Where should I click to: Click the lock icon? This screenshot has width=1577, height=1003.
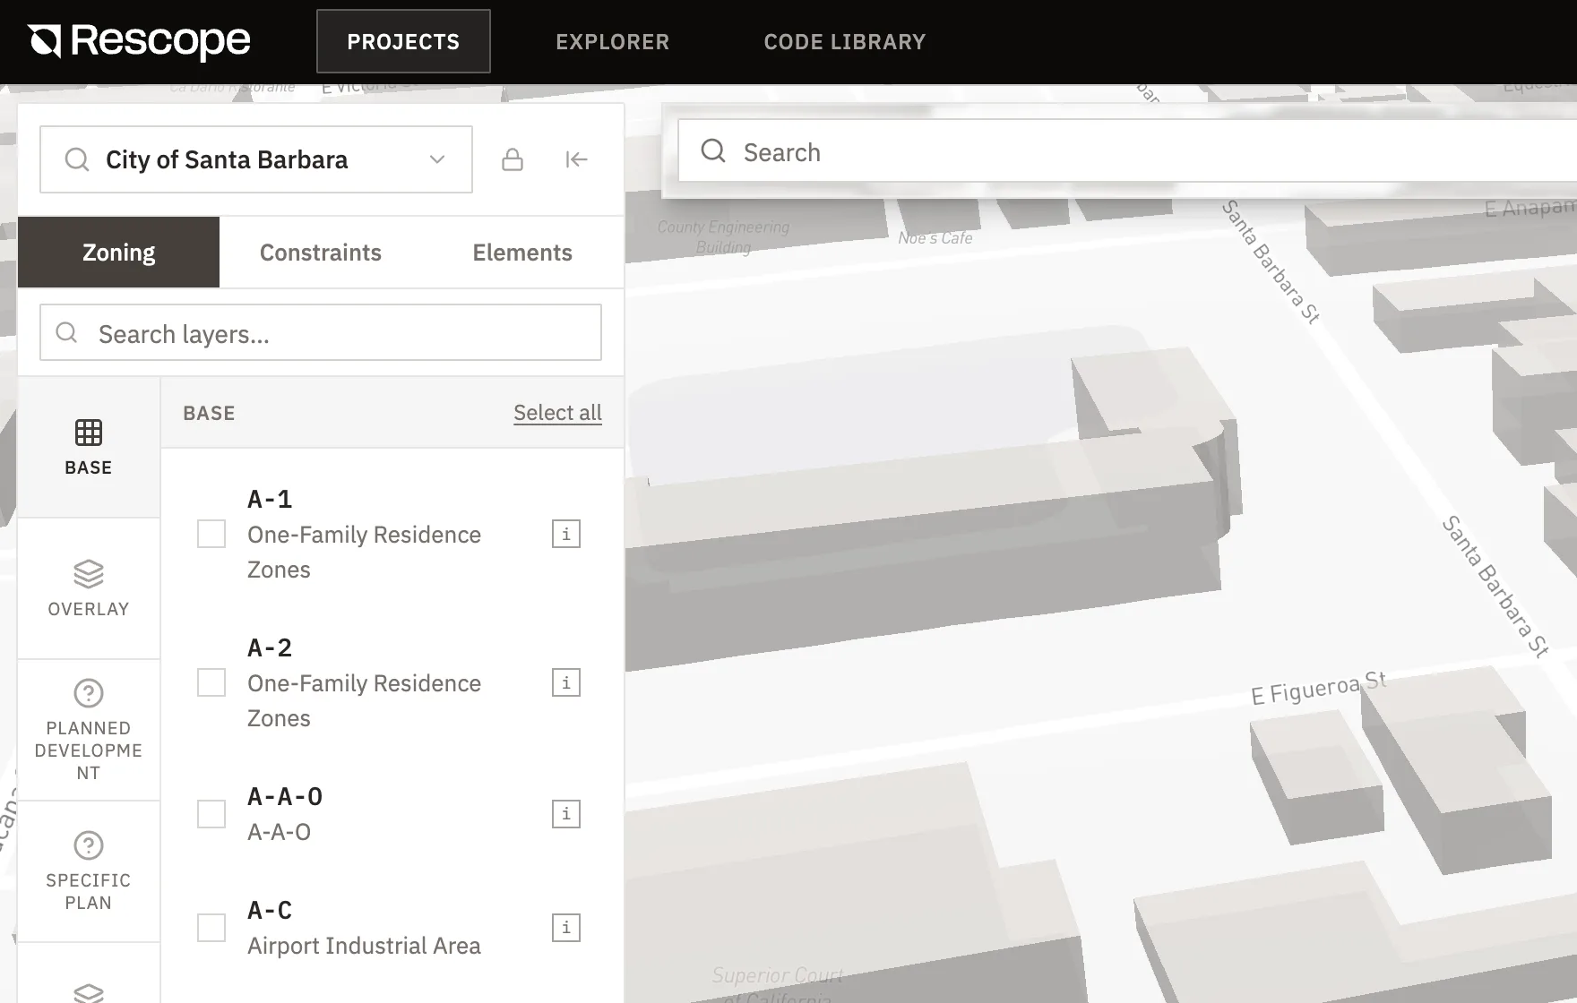click(513, 159)
